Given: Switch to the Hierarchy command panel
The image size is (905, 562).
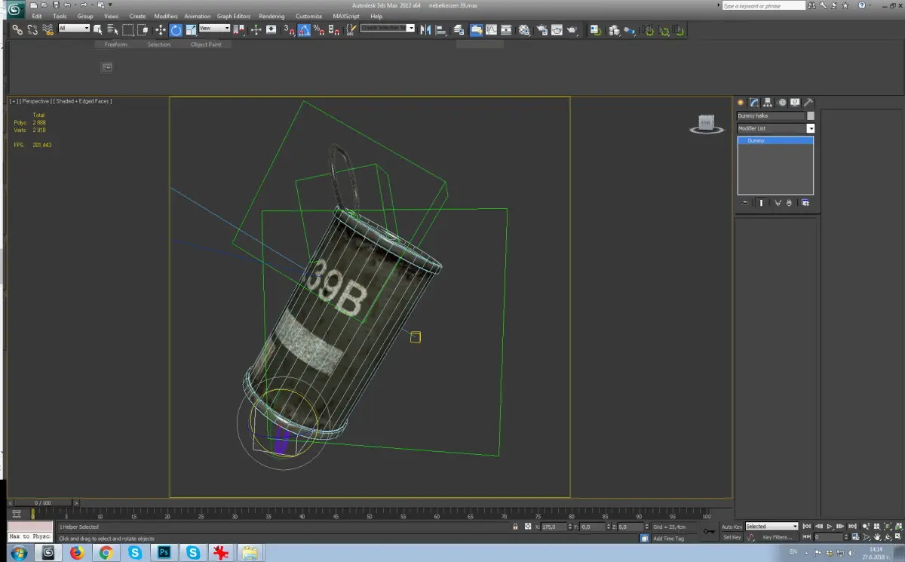Looking at the screenshot, I should [767, 103].
